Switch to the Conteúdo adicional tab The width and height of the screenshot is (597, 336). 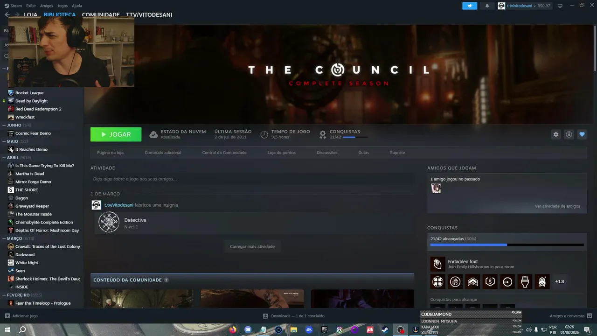click(163, 153)
